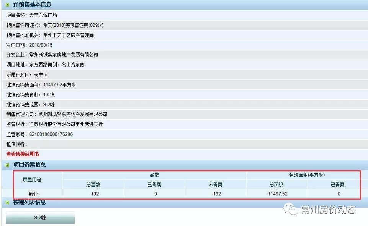Image resolution: width=368 pixels, height=226 pixels.
Task: Select the 开发企业 row text
Action: tap(52, 55)
